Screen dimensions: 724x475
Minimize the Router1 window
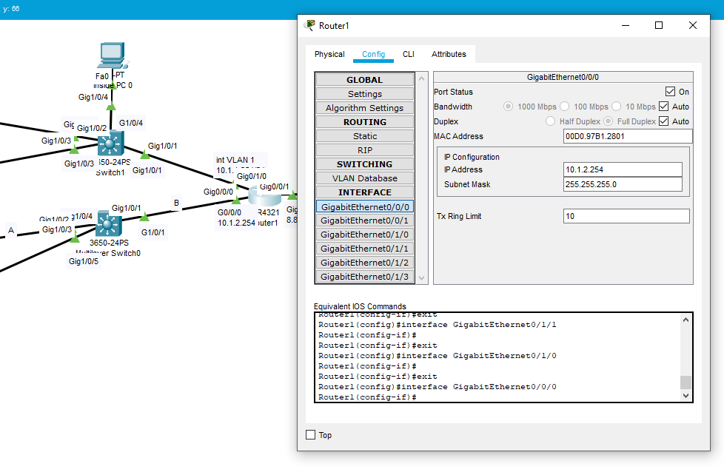[626, 25]
